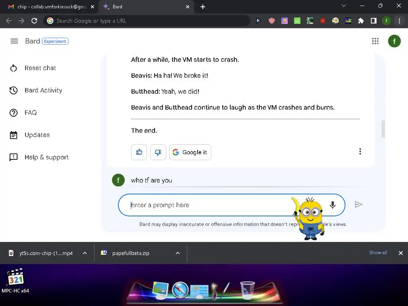Go forward in the browser
This screenshot has height=306, width=408.
coord(22,21)
